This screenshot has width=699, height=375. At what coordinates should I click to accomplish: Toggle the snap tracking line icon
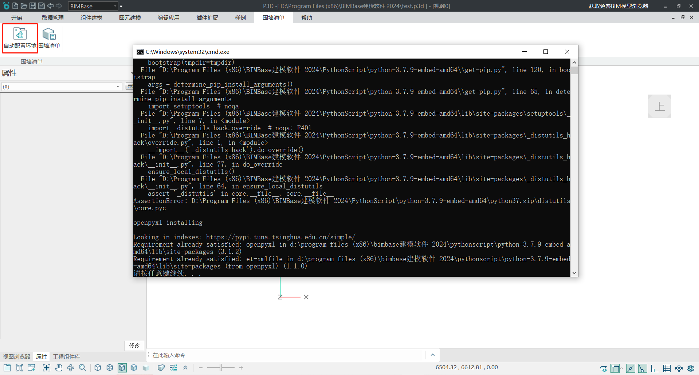631,368
